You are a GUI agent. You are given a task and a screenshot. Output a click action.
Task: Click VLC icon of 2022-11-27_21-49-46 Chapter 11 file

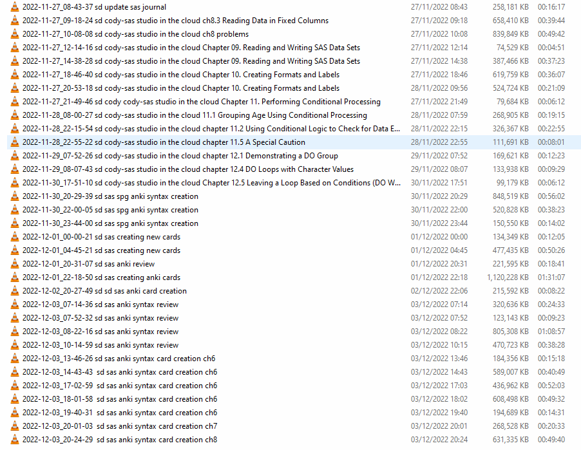[15, 102]
